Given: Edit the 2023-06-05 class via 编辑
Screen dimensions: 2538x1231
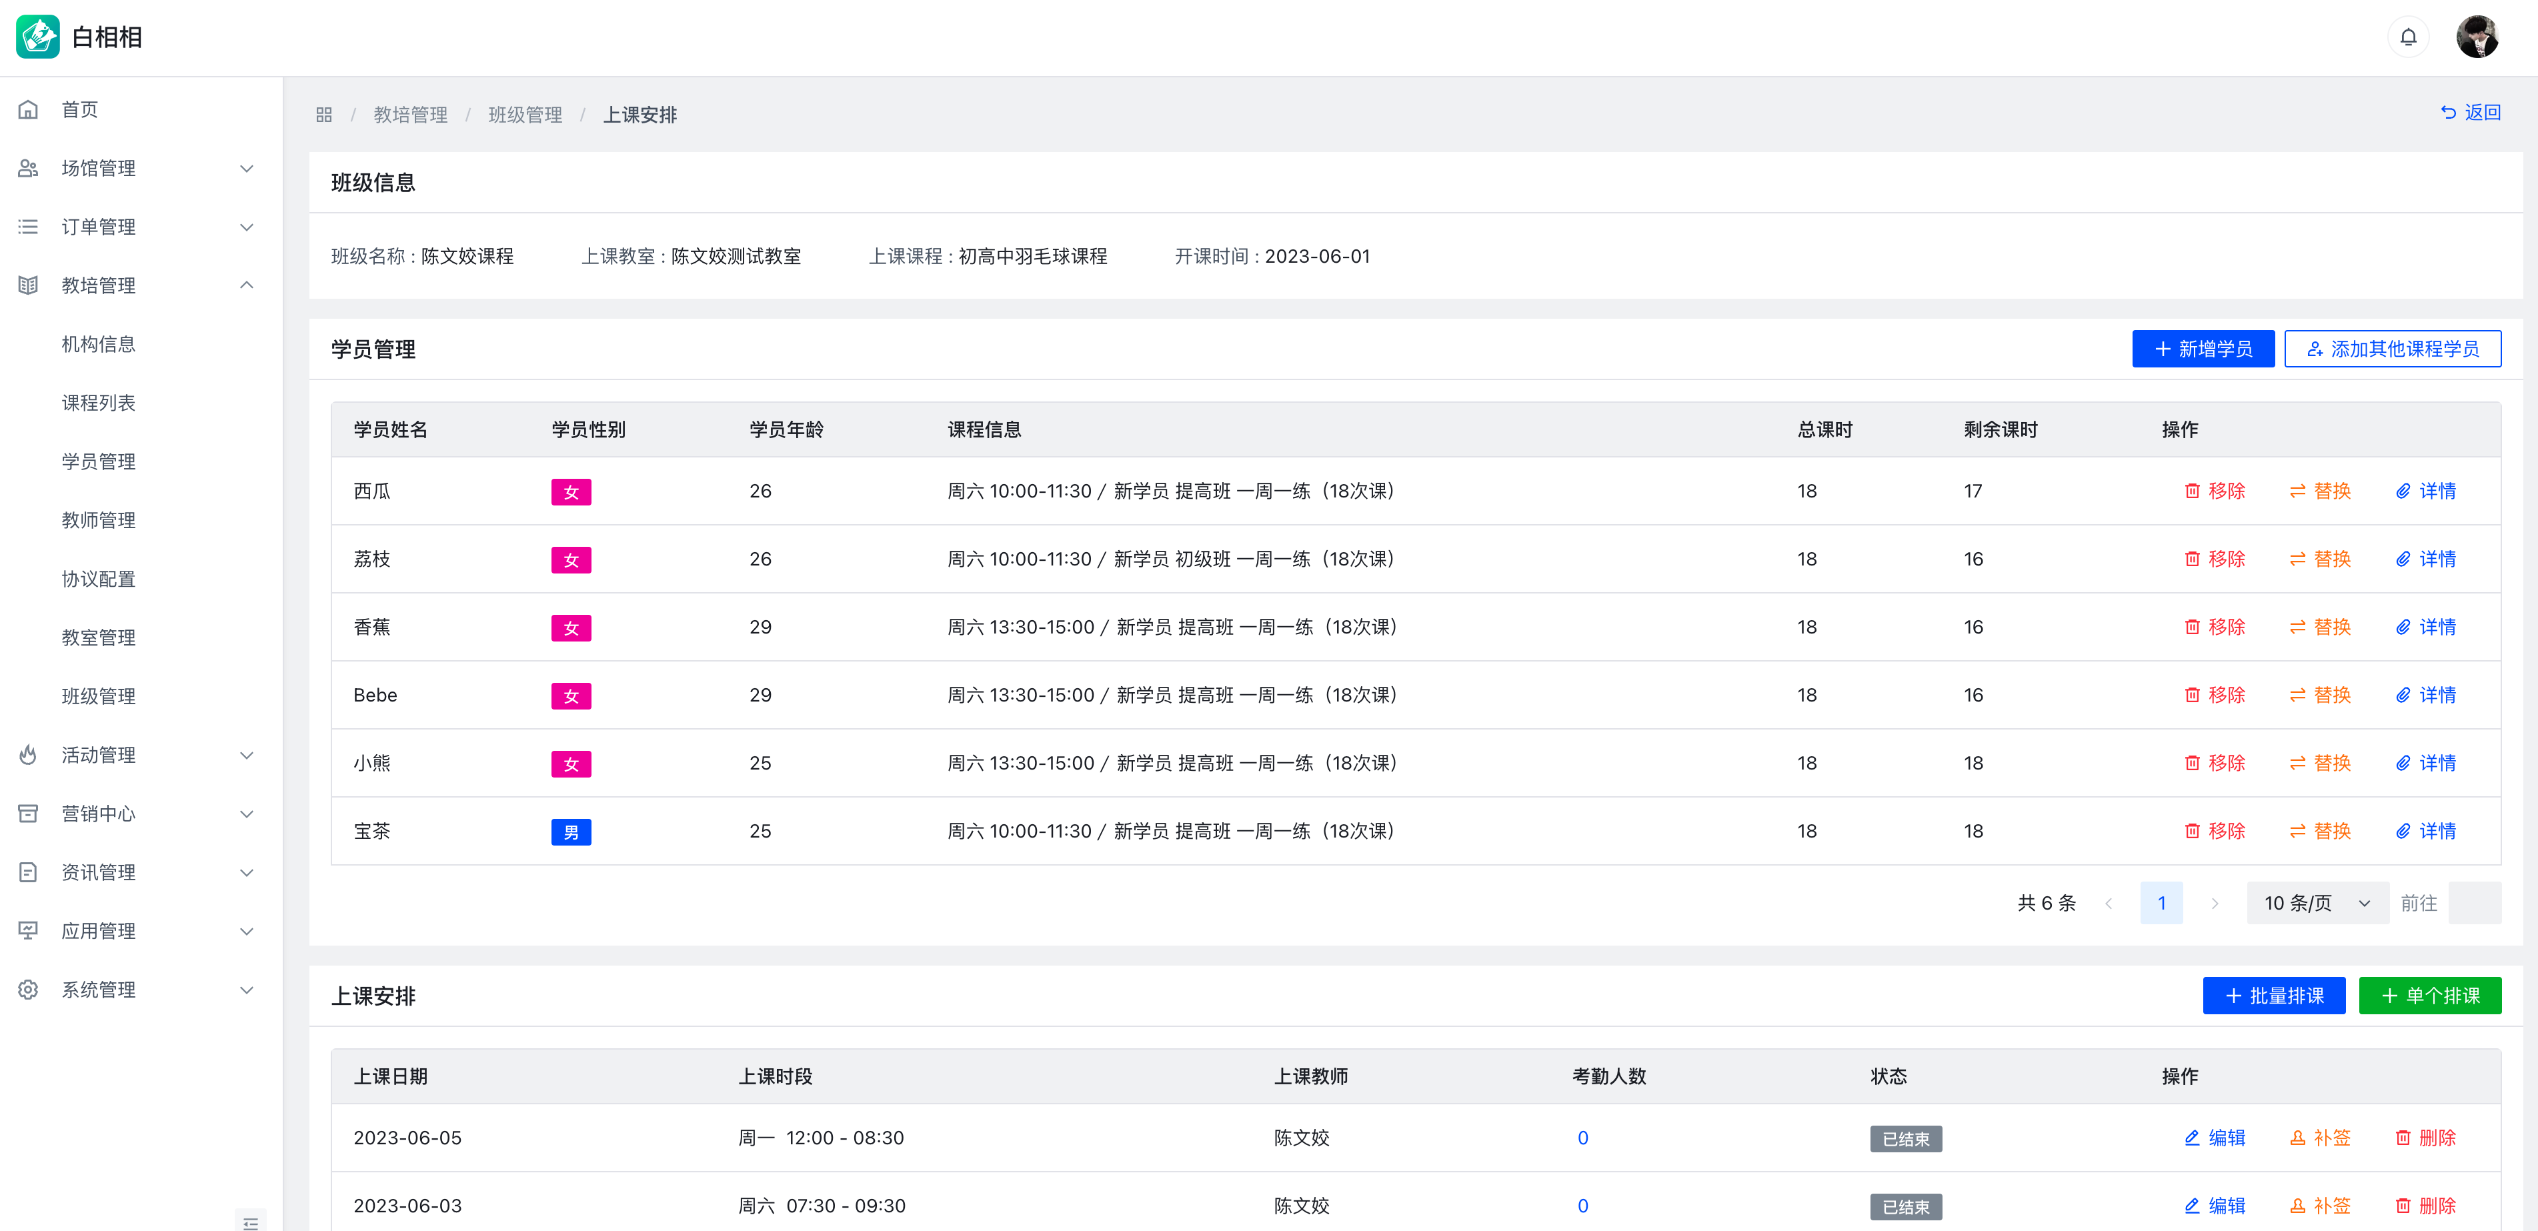Looking at the screenshot, I should (x=2215, y=1138).
